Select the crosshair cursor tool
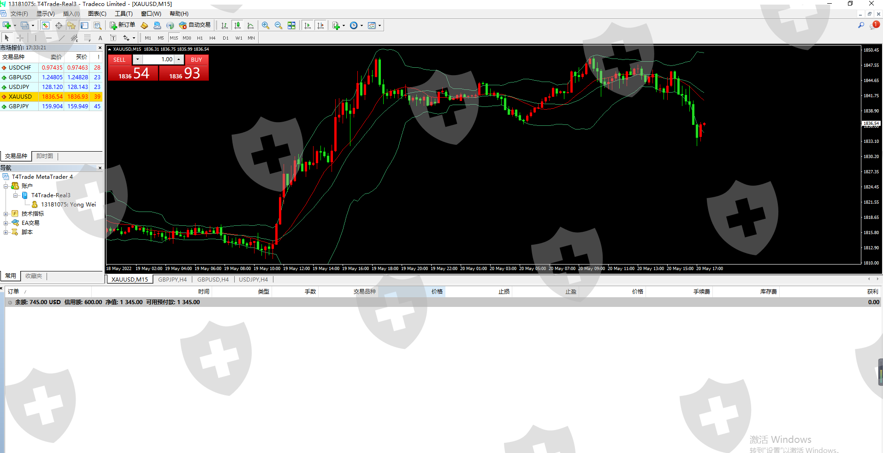Image resolution: width=883 pixels, height=453 pixels. [x=20, y=38]
